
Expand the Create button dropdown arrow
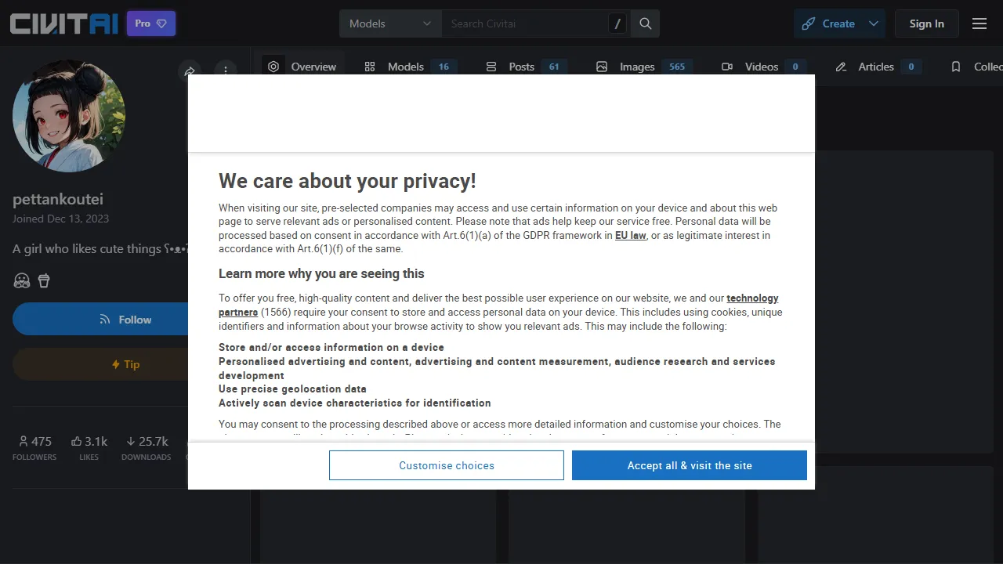874,23
